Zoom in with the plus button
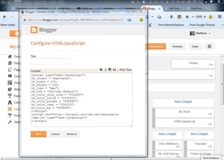Image resolution: width=224 pixels, height=160 pixels. click(205, 17)
